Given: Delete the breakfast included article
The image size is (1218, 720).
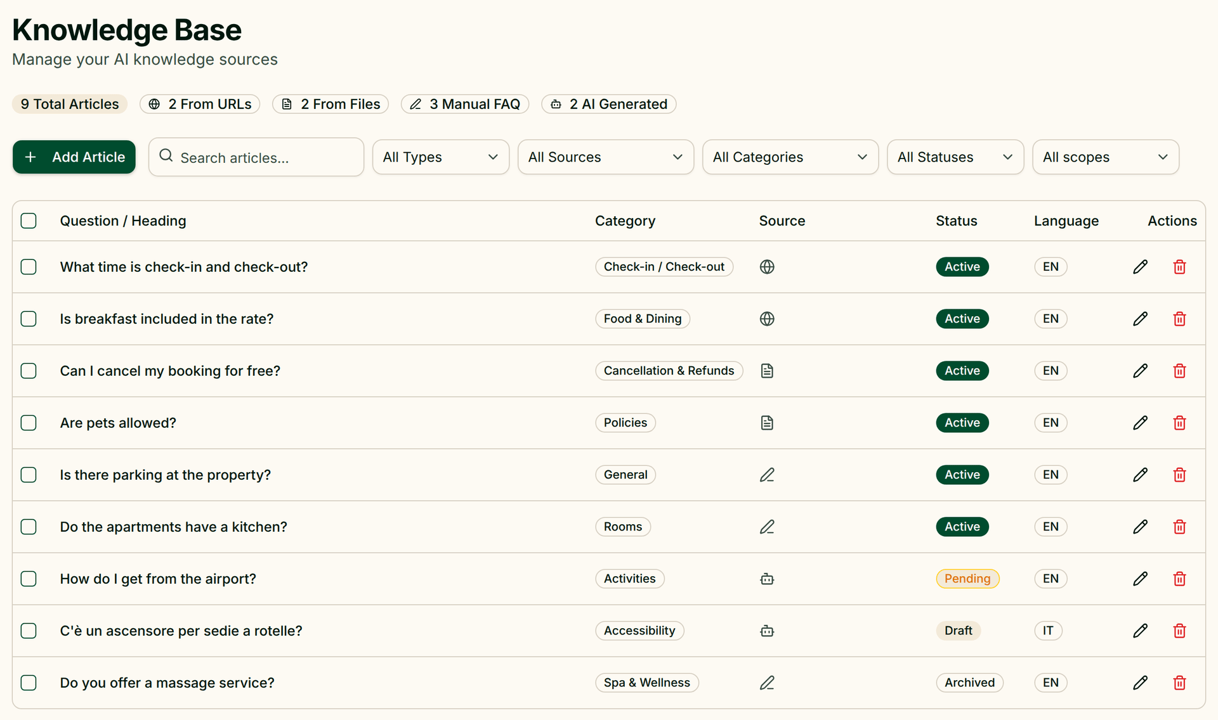Looking at the screenshot, I should click(1179, 319).
